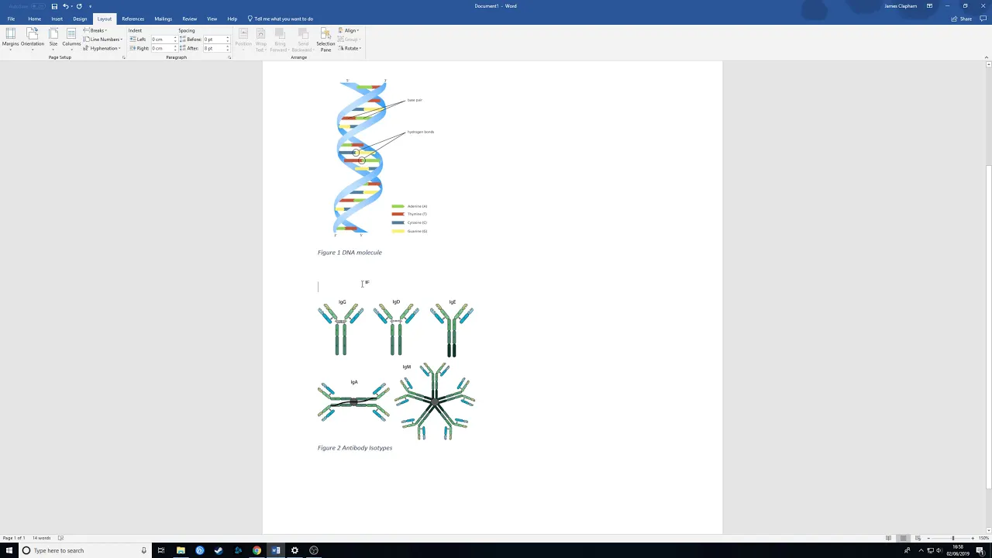The image size is (992, 558).
Task: Click the James Clapham account name
Action: (901, 6)
